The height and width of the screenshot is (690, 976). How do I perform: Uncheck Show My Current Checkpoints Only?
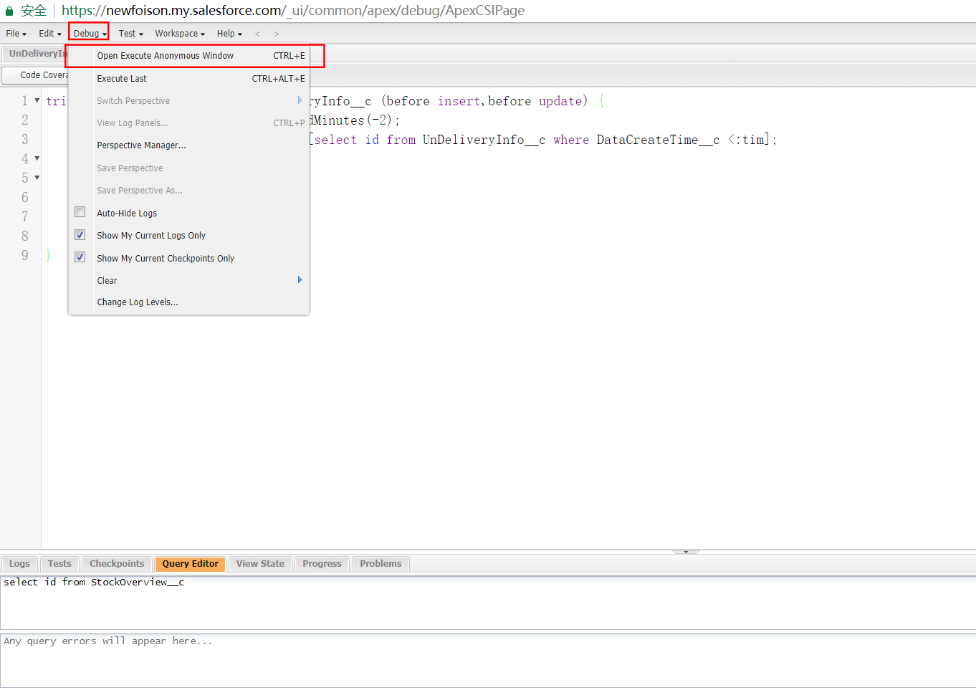point(80,257)
